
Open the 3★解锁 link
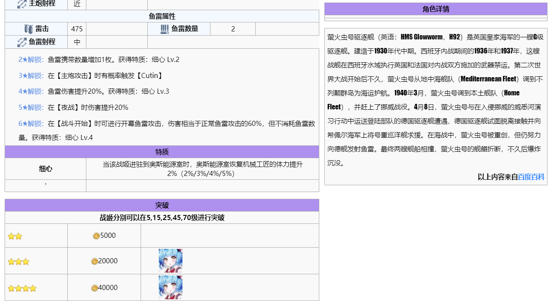(x=31, y=75)
